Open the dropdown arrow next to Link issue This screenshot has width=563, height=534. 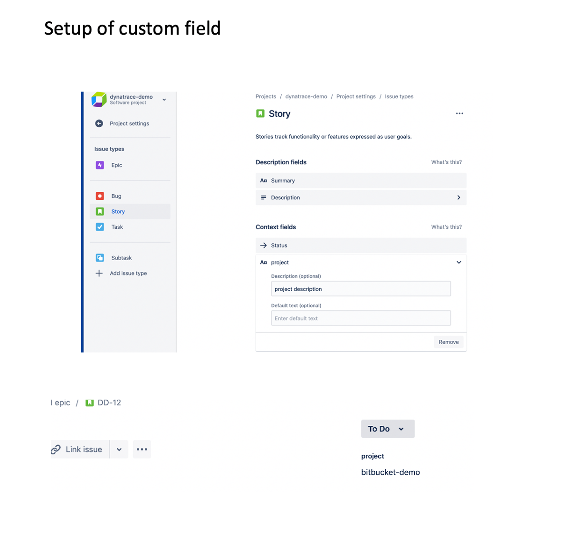click(x=119, y=450)
